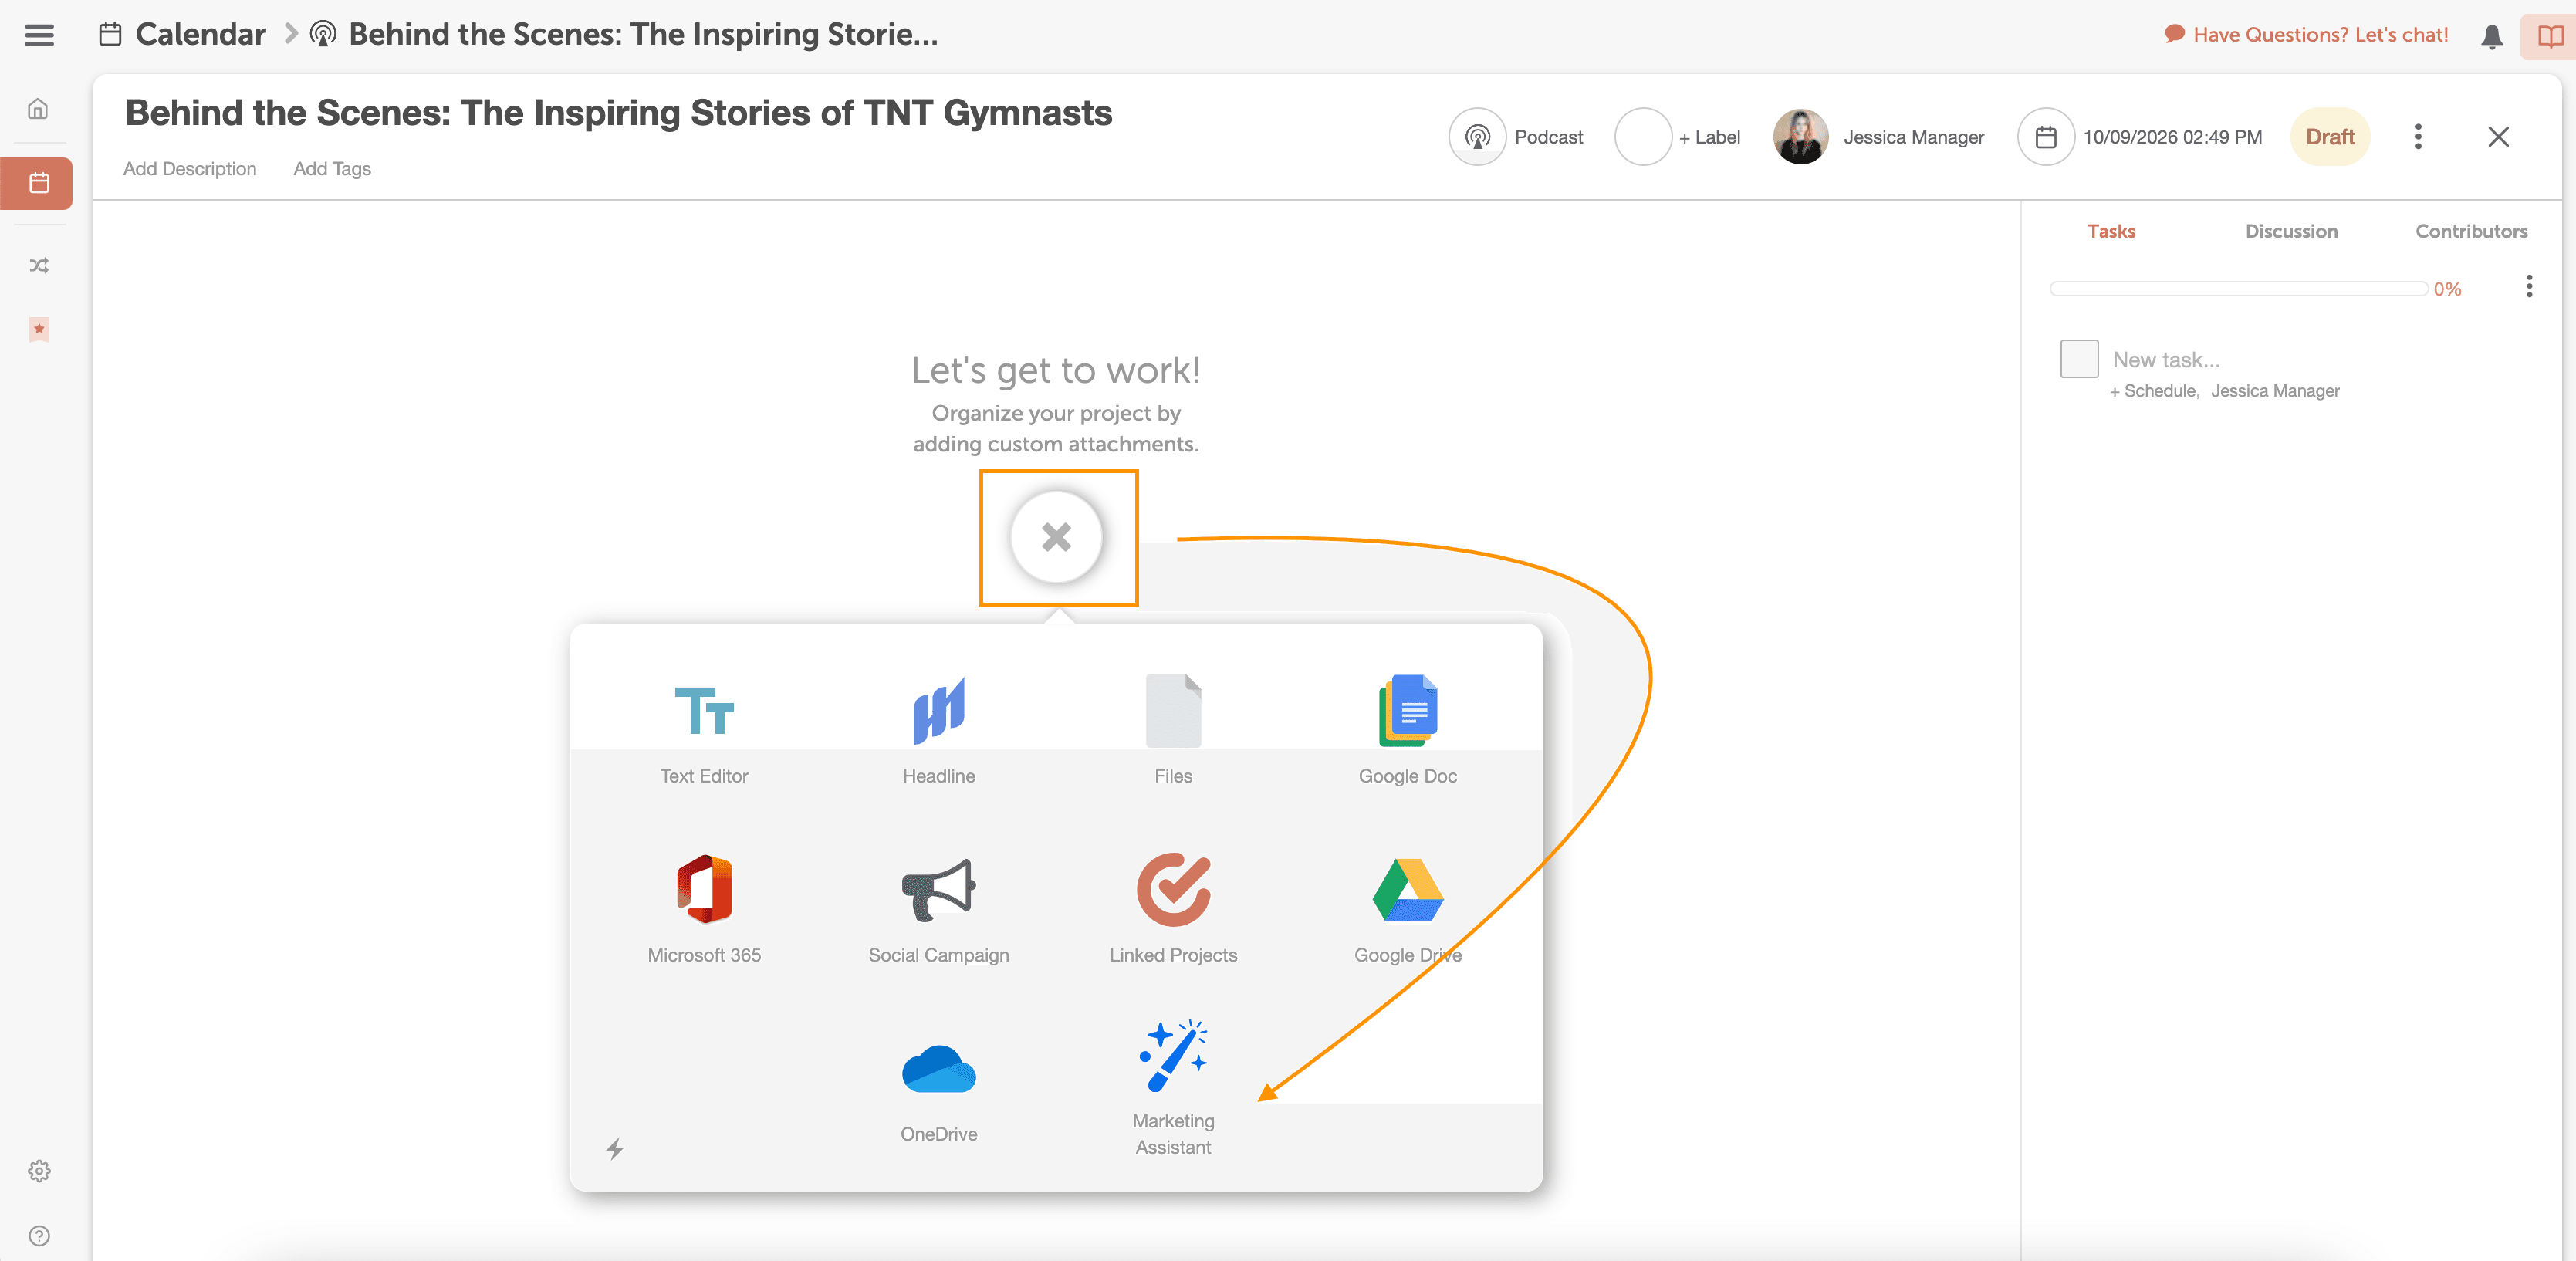
Task: Open the Draft status dropdown
Action: coord(2329,137)
